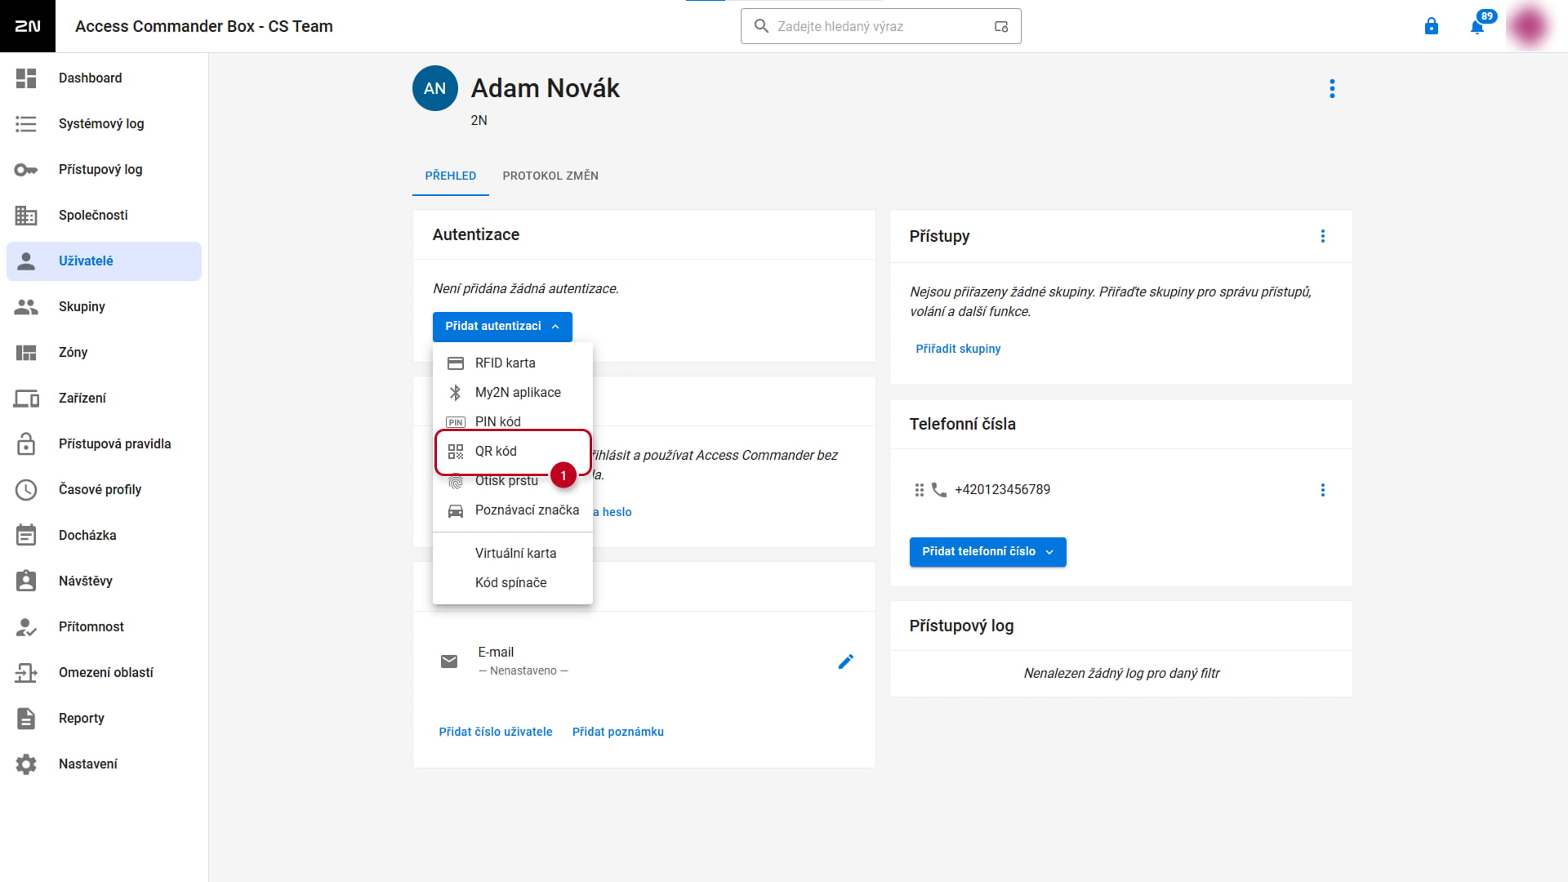Open notifications bell with 89 badge
Image resolution: width=1568 pixels, height=882 pixels.
pos(1477,26)
